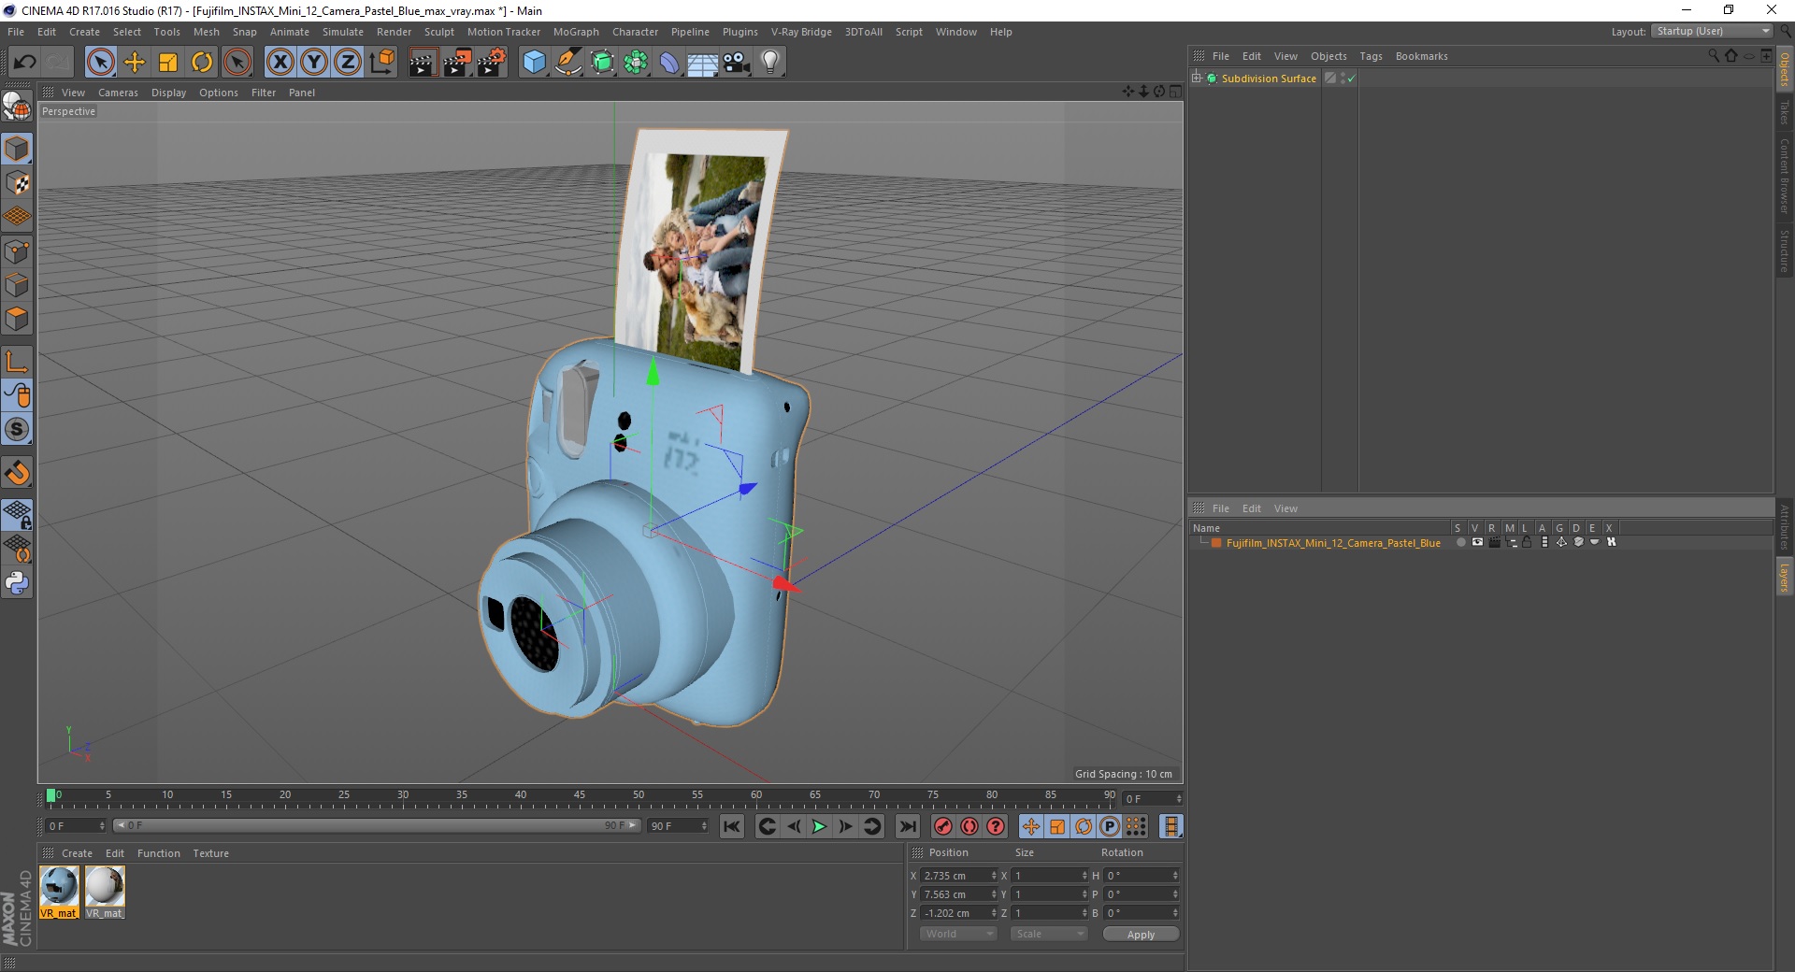This screenshot has height=972, width=1795.
Task: Select Points mode icon
Action: pos(17,251)
